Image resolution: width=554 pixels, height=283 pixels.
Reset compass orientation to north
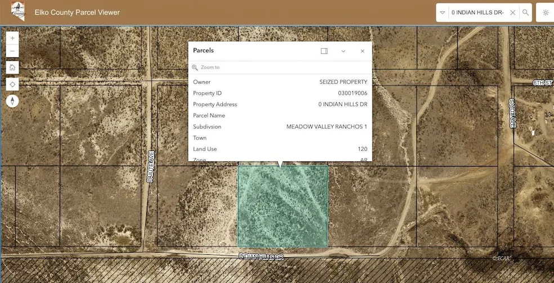[x=12, y=101]
